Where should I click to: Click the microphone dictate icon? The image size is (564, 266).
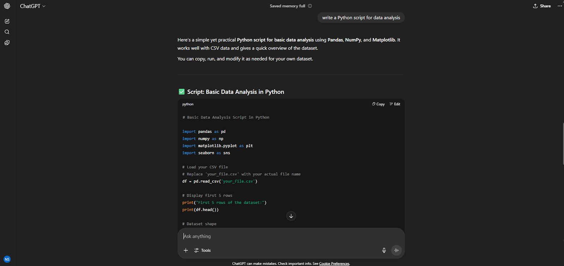384,250
